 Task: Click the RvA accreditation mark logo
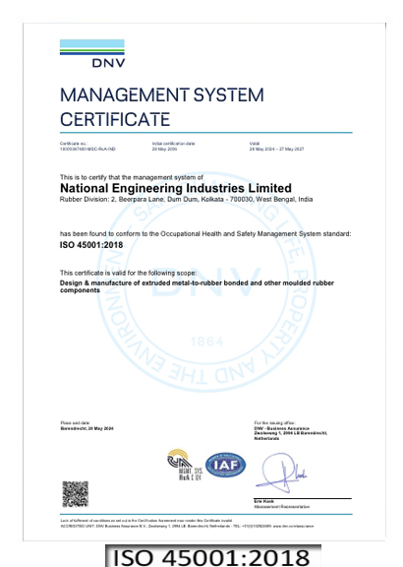coord(185,465)
